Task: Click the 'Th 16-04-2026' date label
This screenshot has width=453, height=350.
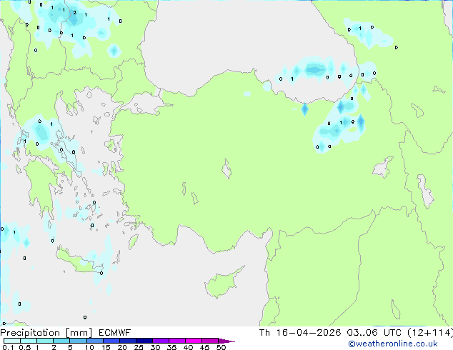Action: 300,333
